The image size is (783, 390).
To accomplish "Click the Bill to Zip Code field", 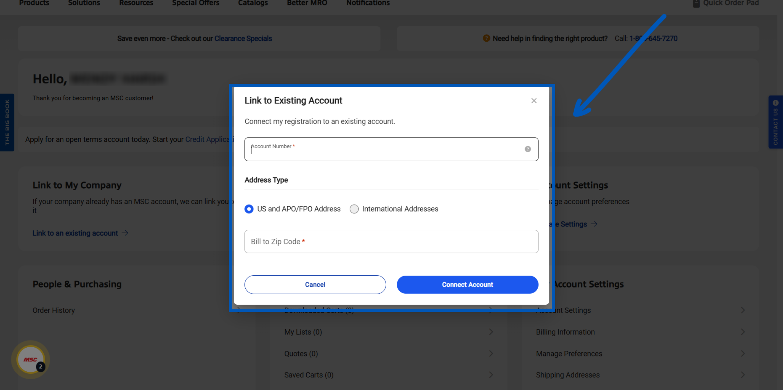I will pyautogui.click(x=391, y=241).
